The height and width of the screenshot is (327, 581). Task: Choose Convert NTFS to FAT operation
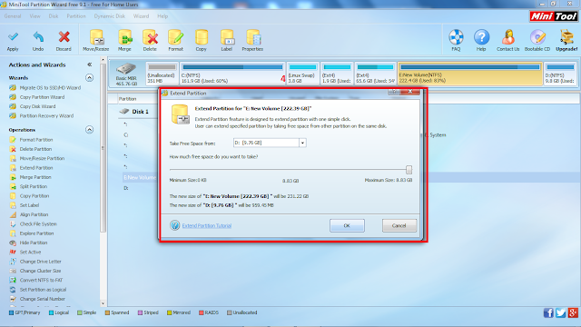41,281
